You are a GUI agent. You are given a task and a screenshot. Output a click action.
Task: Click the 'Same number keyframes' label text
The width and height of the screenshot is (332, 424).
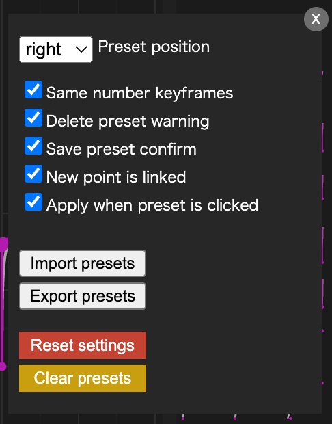pos(139,93)
